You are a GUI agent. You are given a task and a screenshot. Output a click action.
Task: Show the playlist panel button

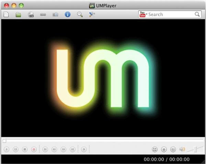click(x=164, y=149)
